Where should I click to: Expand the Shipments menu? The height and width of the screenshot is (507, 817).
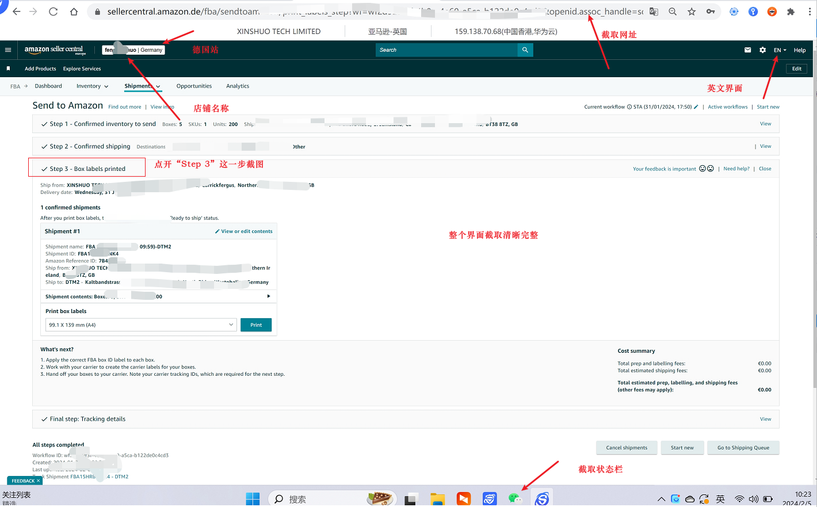142,86
